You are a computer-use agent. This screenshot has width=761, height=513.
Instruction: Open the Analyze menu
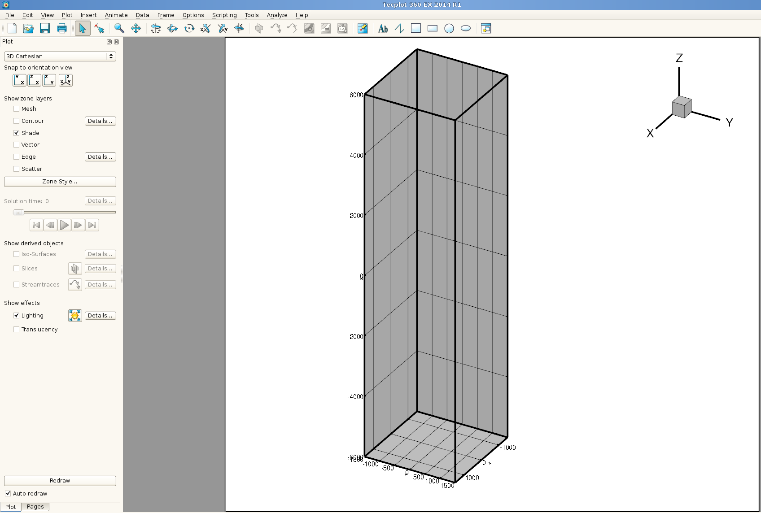click(277, 15)
